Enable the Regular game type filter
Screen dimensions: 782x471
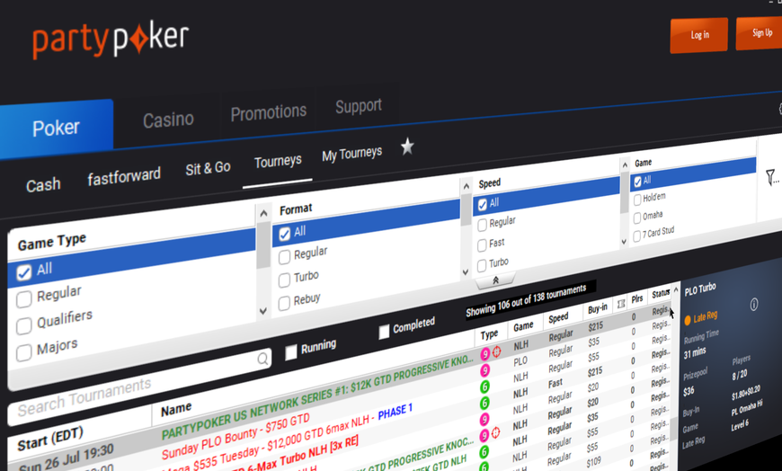(24, 298)
